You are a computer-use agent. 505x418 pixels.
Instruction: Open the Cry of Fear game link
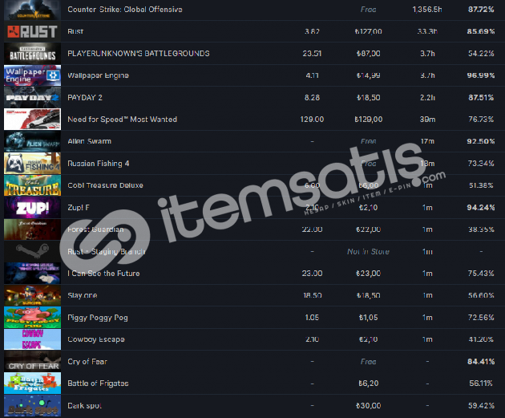[x=87, y=362]
